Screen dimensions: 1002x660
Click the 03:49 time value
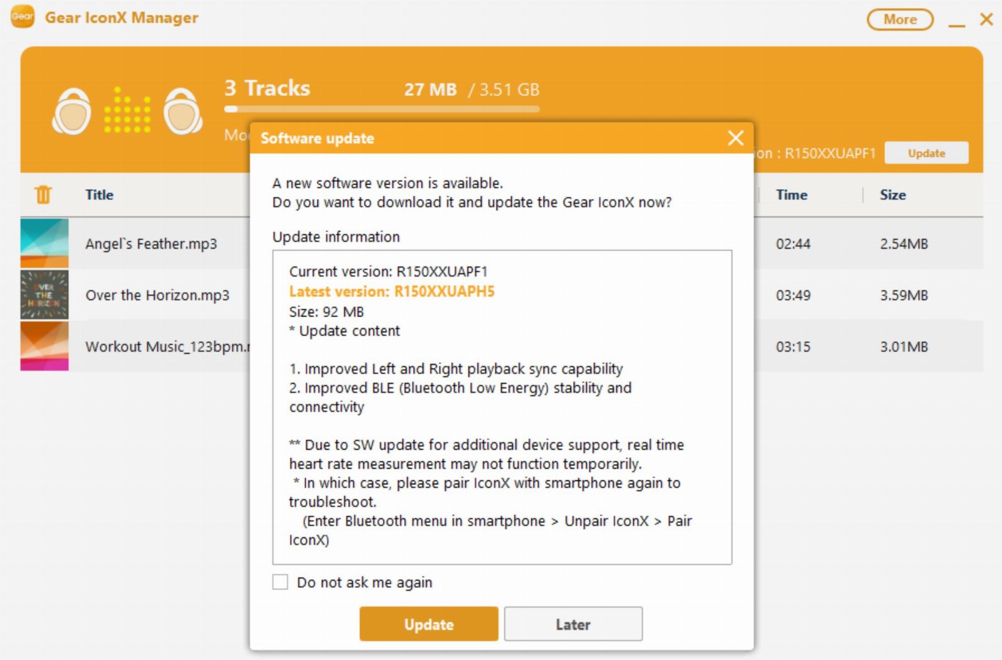[x=793, y=295]
